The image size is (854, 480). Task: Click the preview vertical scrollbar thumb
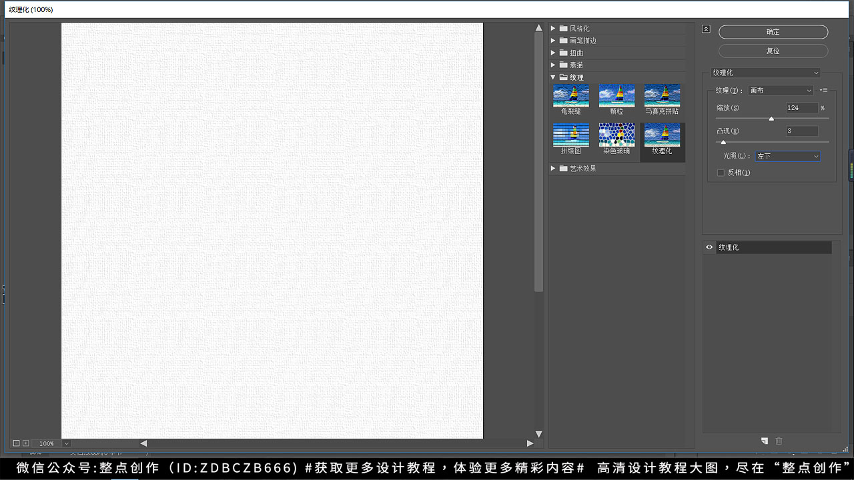point(539,162)
